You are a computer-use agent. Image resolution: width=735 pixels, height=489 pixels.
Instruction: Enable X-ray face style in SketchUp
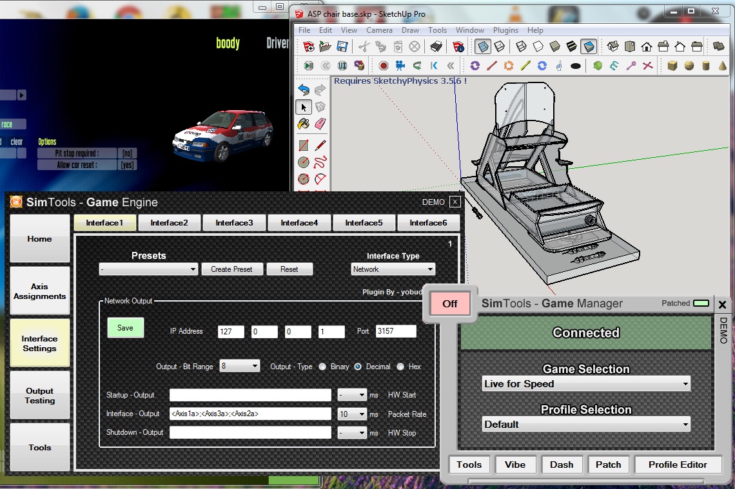[x=482, y=46]
